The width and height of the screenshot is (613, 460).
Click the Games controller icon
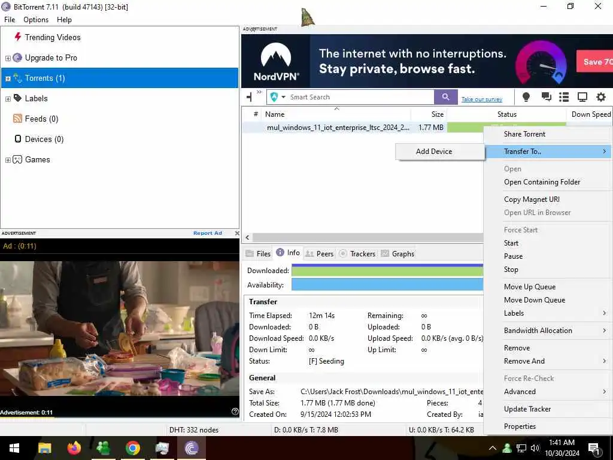click(17, 159)
